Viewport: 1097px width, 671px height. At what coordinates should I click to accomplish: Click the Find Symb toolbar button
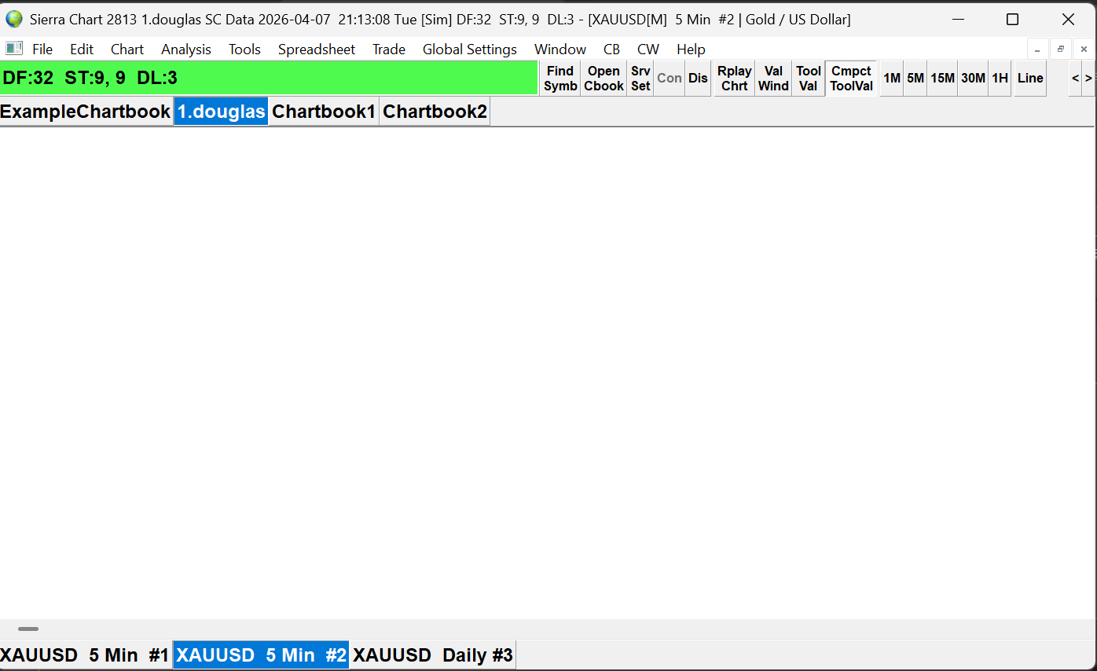pos(560,79)
